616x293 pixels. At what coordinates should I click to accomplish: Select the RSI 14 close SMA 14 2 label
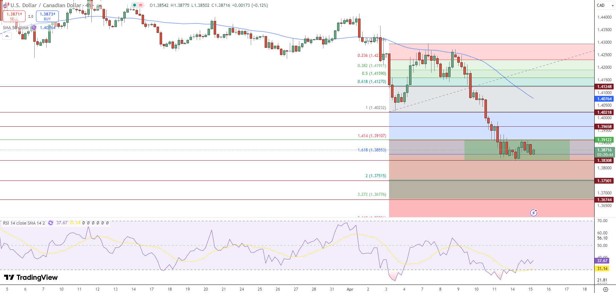24,223
